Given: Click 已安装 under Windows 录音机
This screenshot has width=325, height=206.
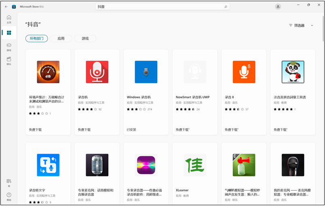Looking at the screenshot, I should 132,130.
